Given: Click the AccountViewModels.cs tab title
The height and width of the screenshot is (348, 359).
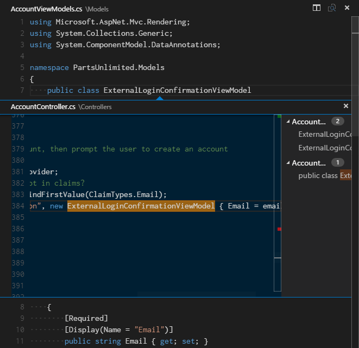Looking at the screenshot, I should point(47,9).
